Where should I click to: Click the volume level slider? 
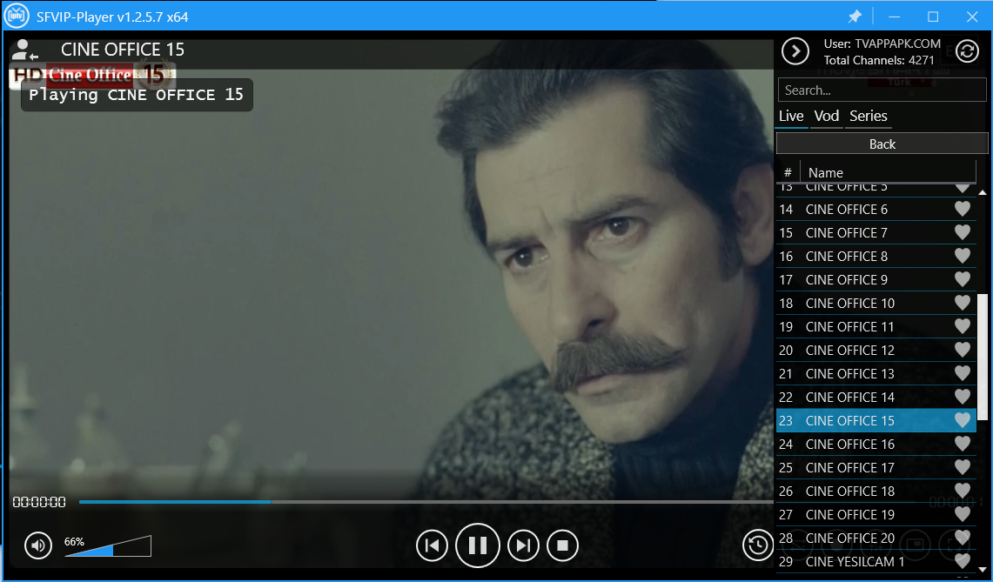[x=108, y=547]
